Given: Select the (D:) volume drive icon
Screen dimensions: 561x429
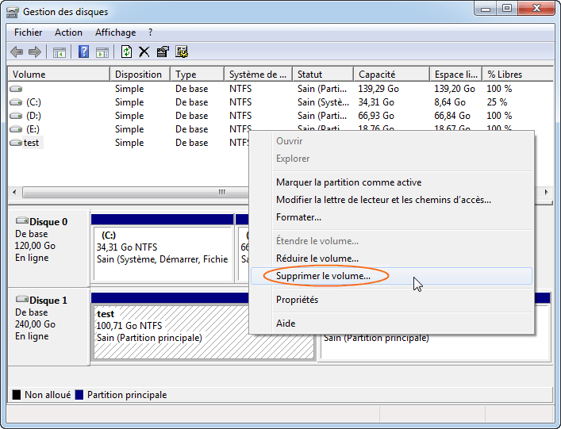Looking at the screenshot, I should point(16,116).
